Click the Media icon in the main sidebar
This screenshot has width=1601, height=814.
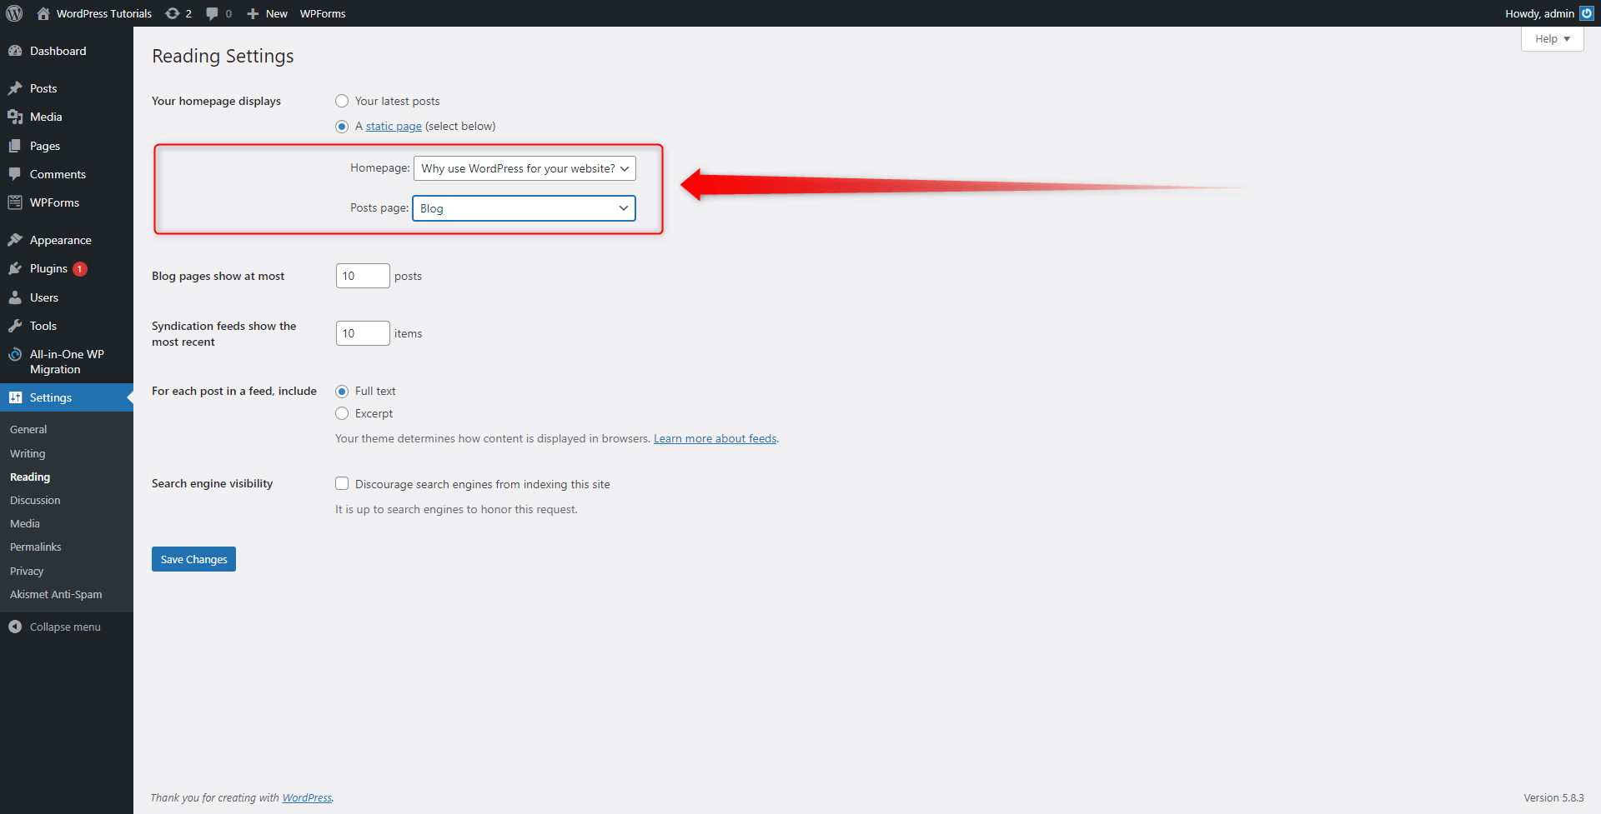click(x=15, y=117)
